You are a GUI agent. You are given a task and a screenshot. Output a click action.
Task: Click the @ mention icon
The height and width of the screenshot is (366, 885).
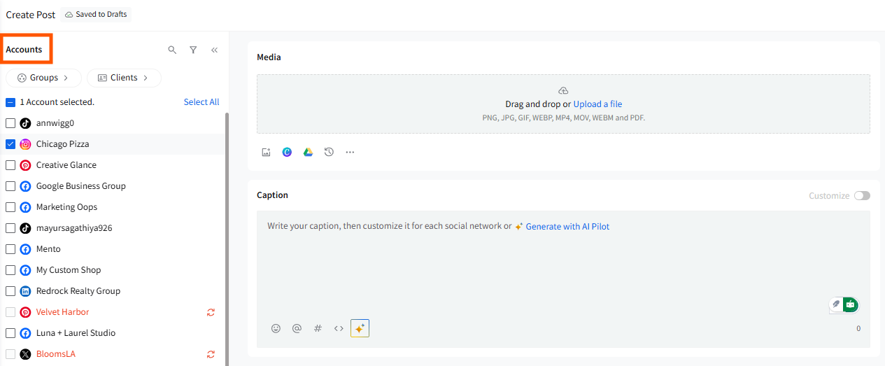coord(297,328)
